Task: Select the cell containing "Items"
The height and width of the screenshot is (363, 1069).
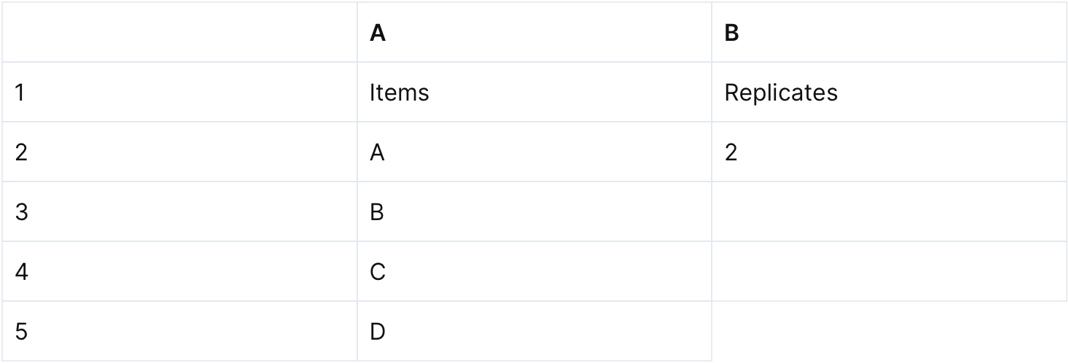Action: (x=534, y=93)
